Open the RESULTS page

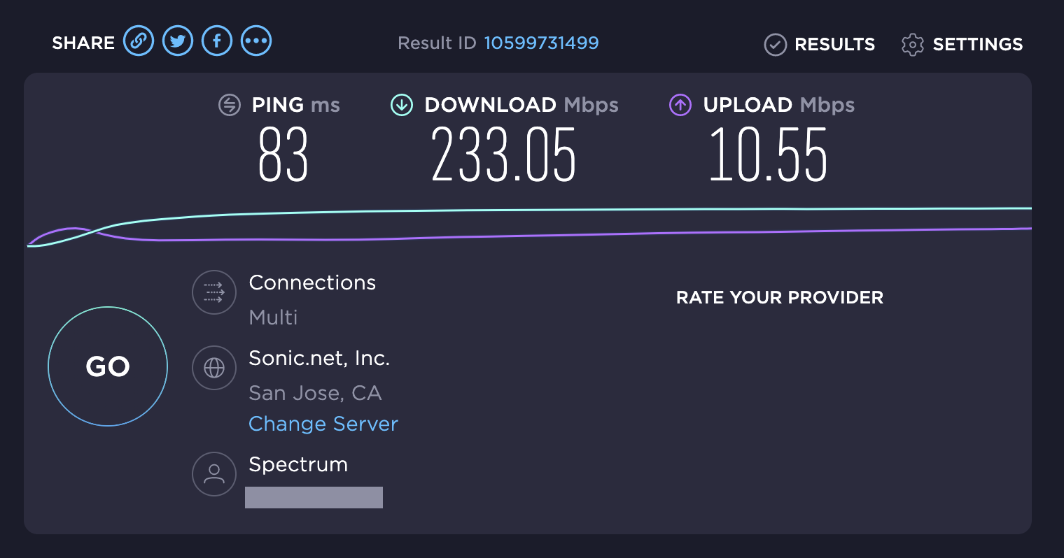(820, 44)
